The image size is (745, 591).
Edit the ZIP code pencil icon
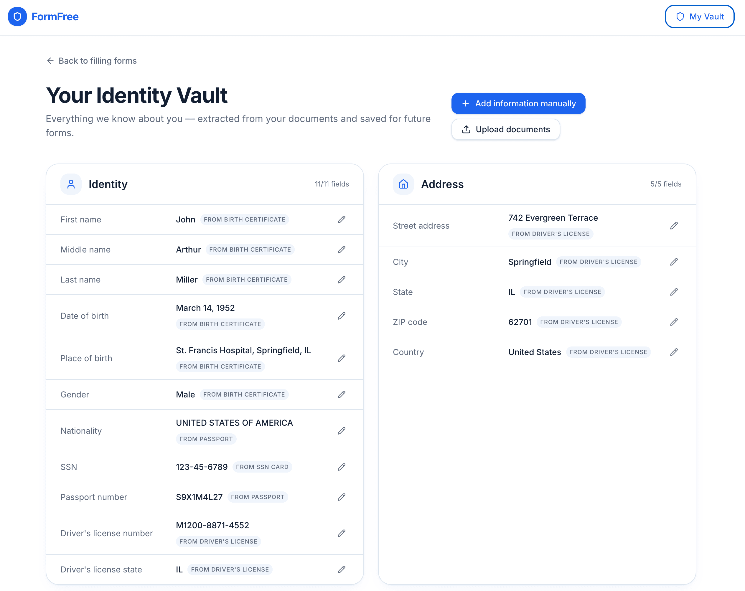[674, 322]
